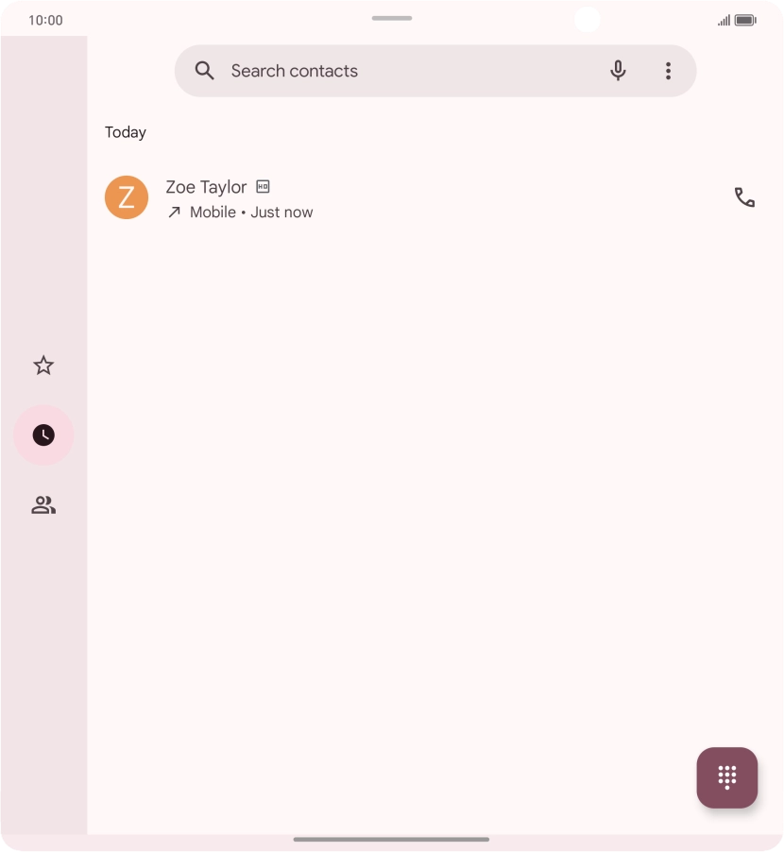The image size is (784, 852).
Task: Click the outgoing call arrow icon
Action: tap(174, 212)
